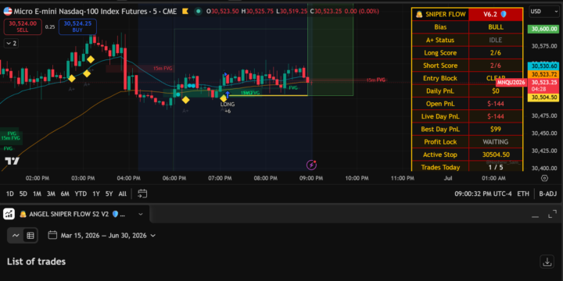Click the IDLE A+ Status value

[496, 40]
